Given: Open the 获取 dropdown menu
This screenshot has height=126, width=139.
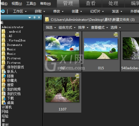Looking at the screenshot, I should tap(40, 11).
